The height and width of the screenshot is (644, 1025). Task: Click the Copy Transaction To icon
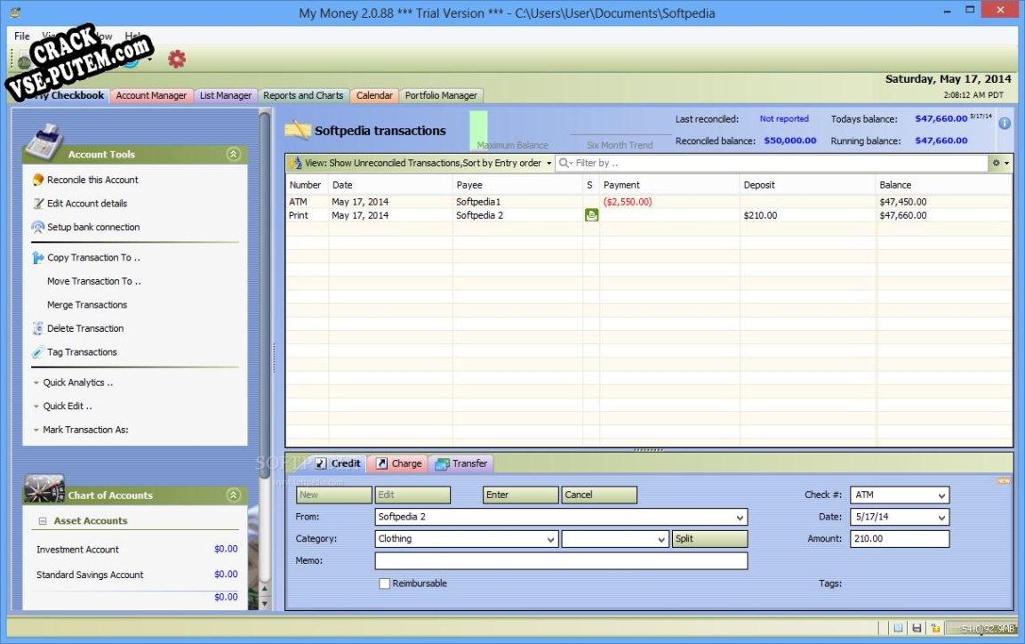38,258
